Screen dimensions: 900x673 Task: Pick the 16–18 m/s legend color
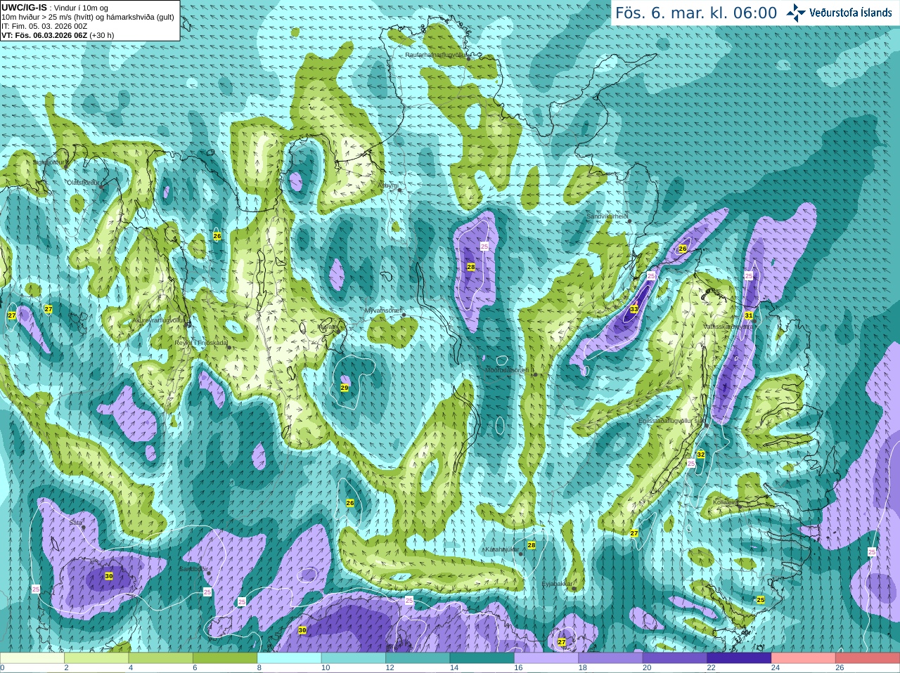[x=546, y=658]
